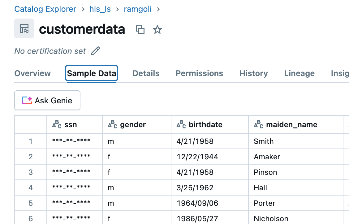
Task: Click the ssn column type icon
Action: tap(57, 124)
